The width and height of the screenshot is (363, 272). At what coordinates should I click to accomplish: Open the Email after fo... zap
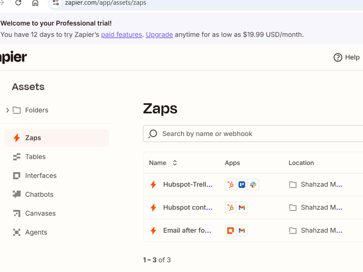point(187,230)
